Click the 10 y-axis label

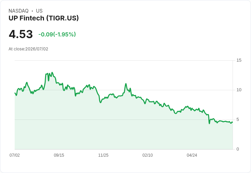(x=239, y=90)
